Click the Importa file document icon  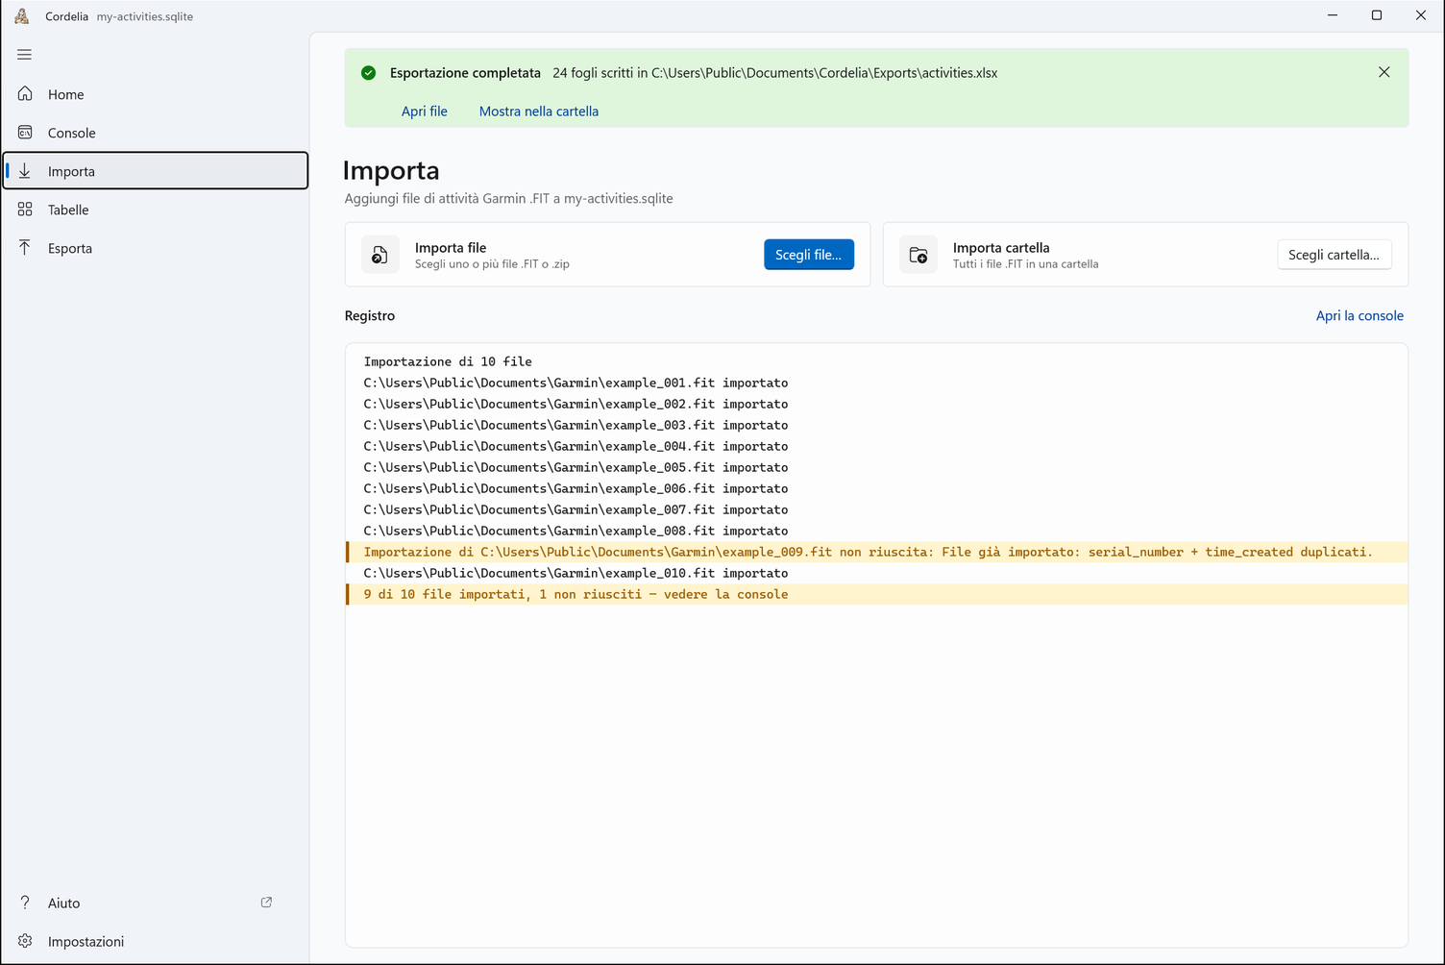click(380, 255)
